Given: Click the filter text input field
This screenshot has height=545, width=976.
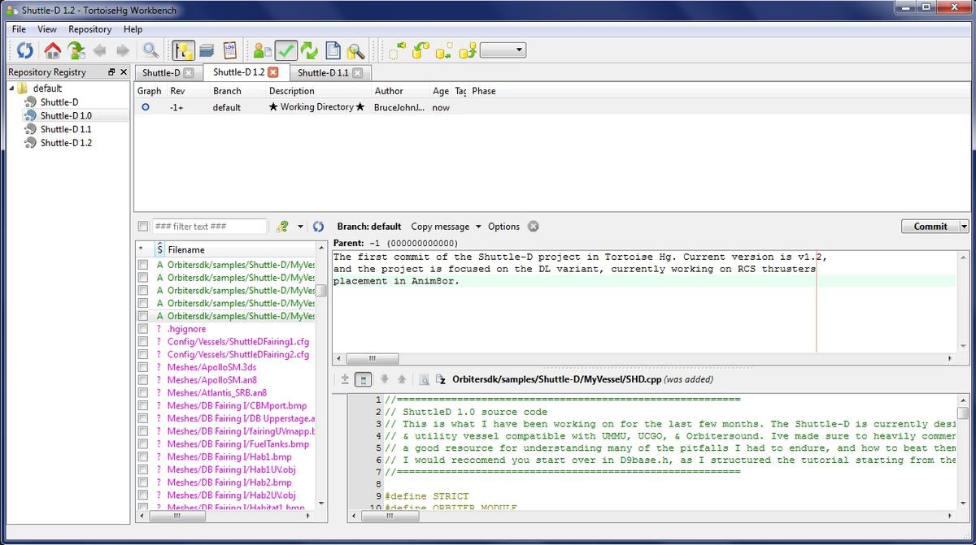Looking at the screenshot, I should (x=209, y=227).
